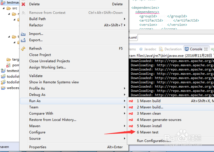This screenshot has height=152, width=214.
Task: Click the Refresh arrows icon
Action: pyautogui.click(x=23, y=49)
